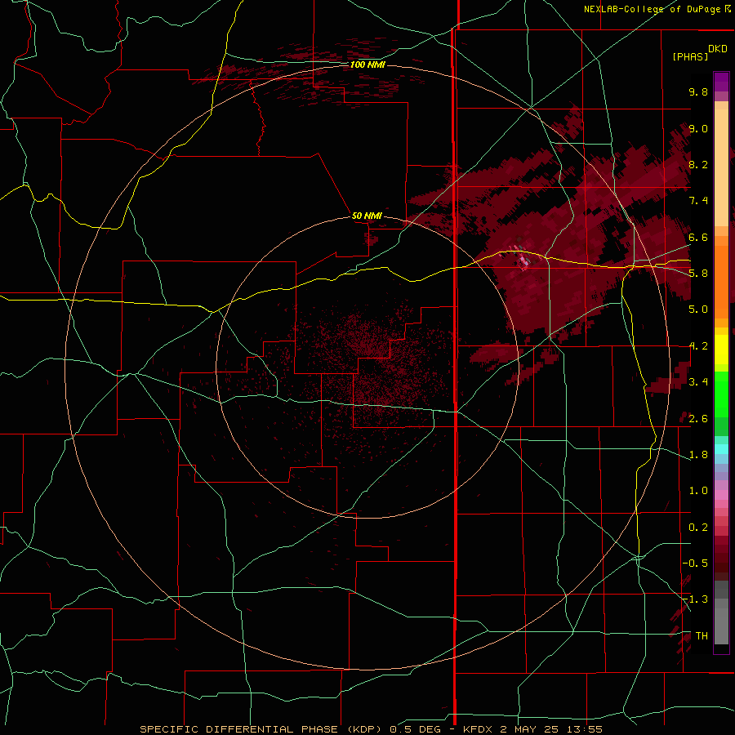The width and height of the screenshot is (735, 735).
Task: Click the 1.8 value on the color scale
Action: pos(698,455)
